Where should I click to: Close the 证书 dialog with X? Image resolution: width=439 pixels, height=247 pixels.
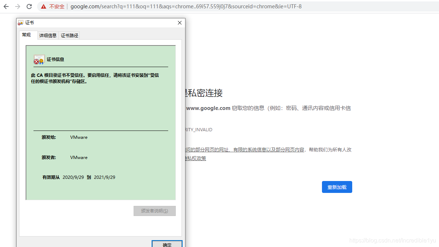(x=180, y=23)
